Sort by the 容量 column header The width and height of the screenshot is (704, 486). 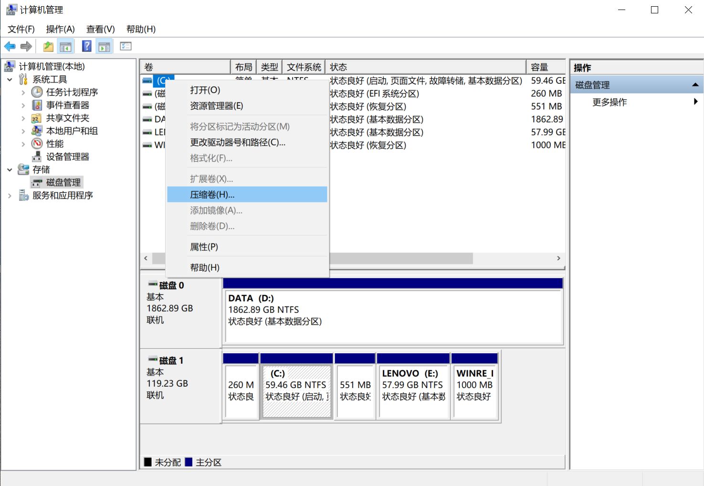[546, 67]
